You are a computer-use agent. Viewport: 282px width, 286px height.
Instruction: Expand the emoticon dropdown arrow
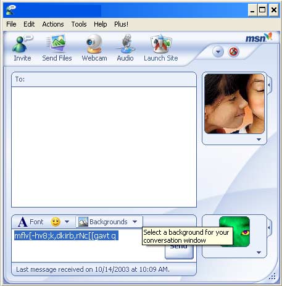[x=67, y=222]
